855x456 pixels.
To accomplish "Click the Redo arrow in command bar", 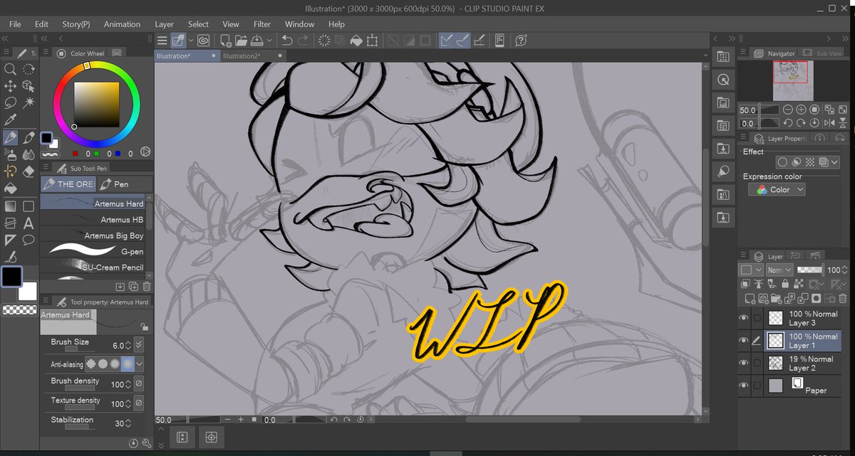I will pos(303,41).
